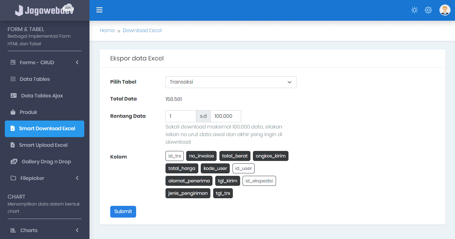Disable the no_invoice column
Viewport: 455px width, 239px height.
201,156
